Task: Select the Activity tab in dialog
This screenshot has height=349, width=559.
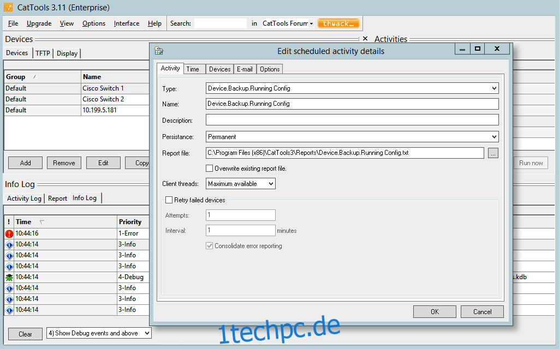Action: pos(170,68)
